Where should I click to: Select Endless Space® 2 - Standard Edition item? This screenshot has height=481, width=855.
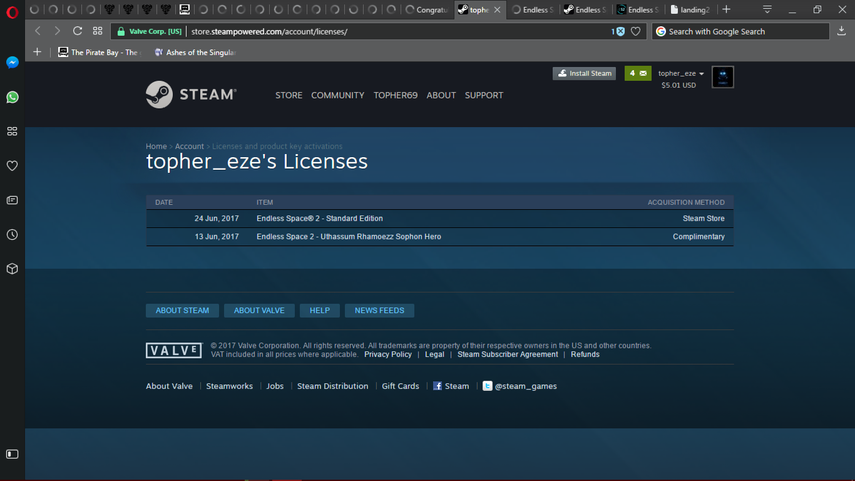320,219
